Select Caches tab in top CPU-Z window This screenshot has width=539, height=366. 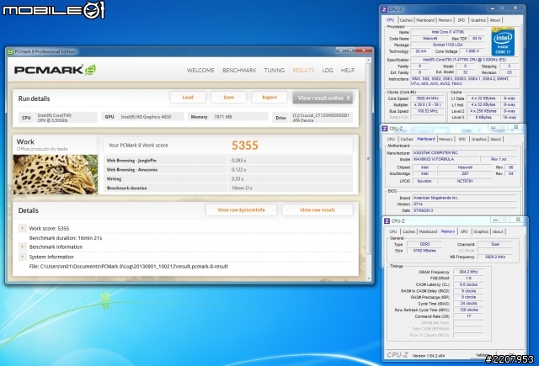coord(406,20)
